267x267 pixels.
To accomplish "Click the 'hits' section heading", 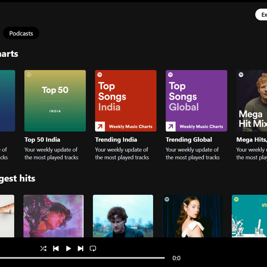I will (x=18, y=179).
